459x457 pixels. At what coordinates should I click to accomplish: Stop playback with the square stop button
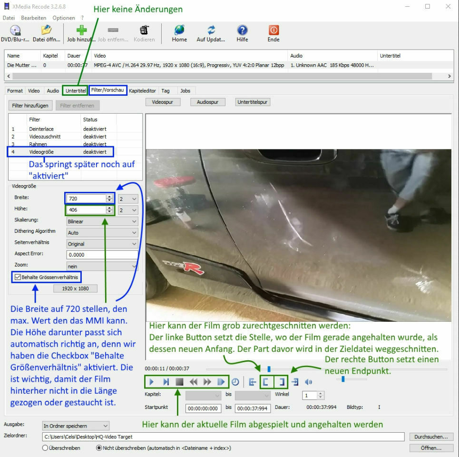[x=179, y=382]
